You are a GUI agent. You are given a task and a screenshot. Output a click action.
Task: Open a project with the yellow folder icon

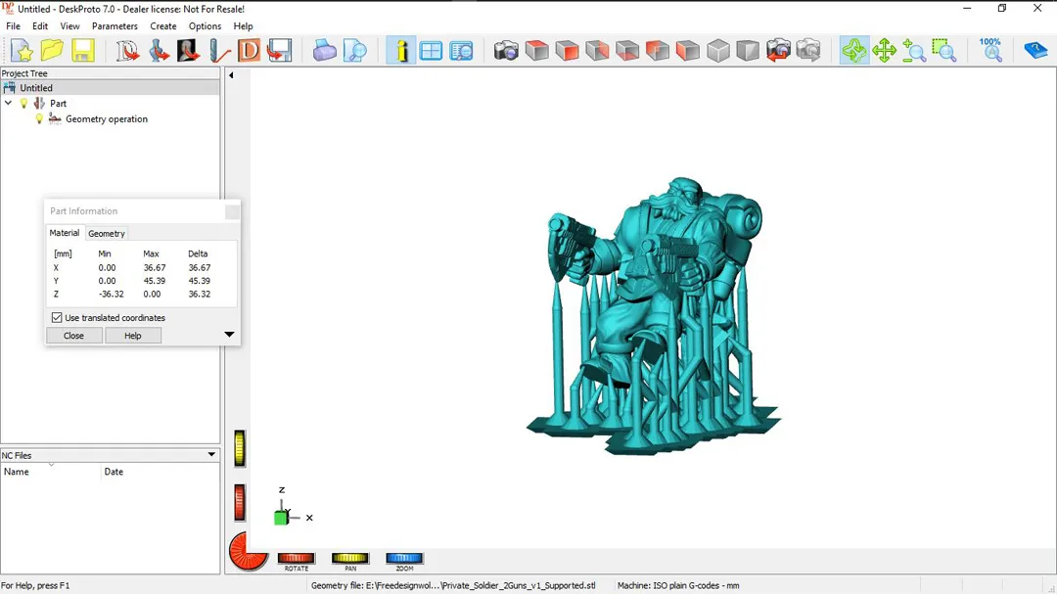[x=52, y=51]
